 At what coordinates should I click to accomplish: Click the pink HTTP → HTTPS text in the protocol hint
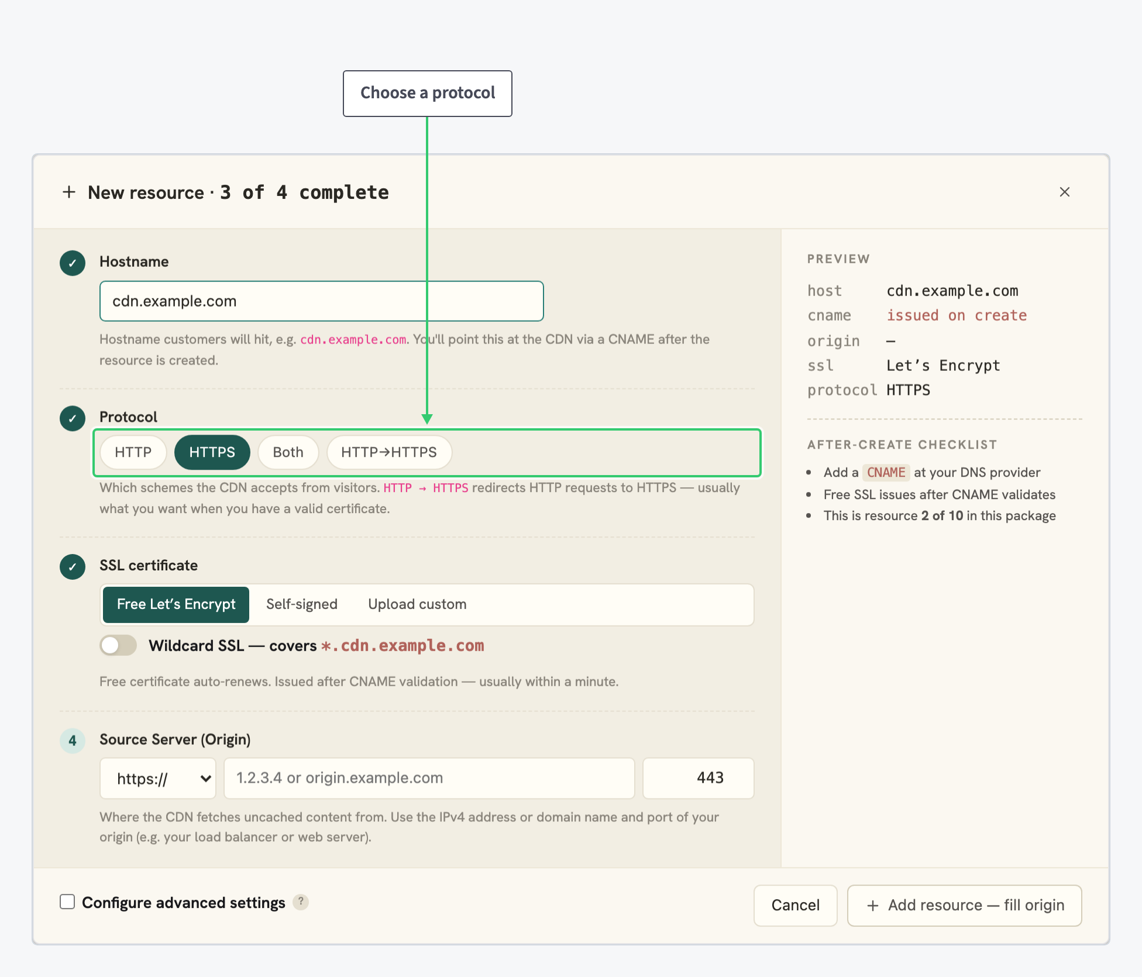(x=426, y=488)
